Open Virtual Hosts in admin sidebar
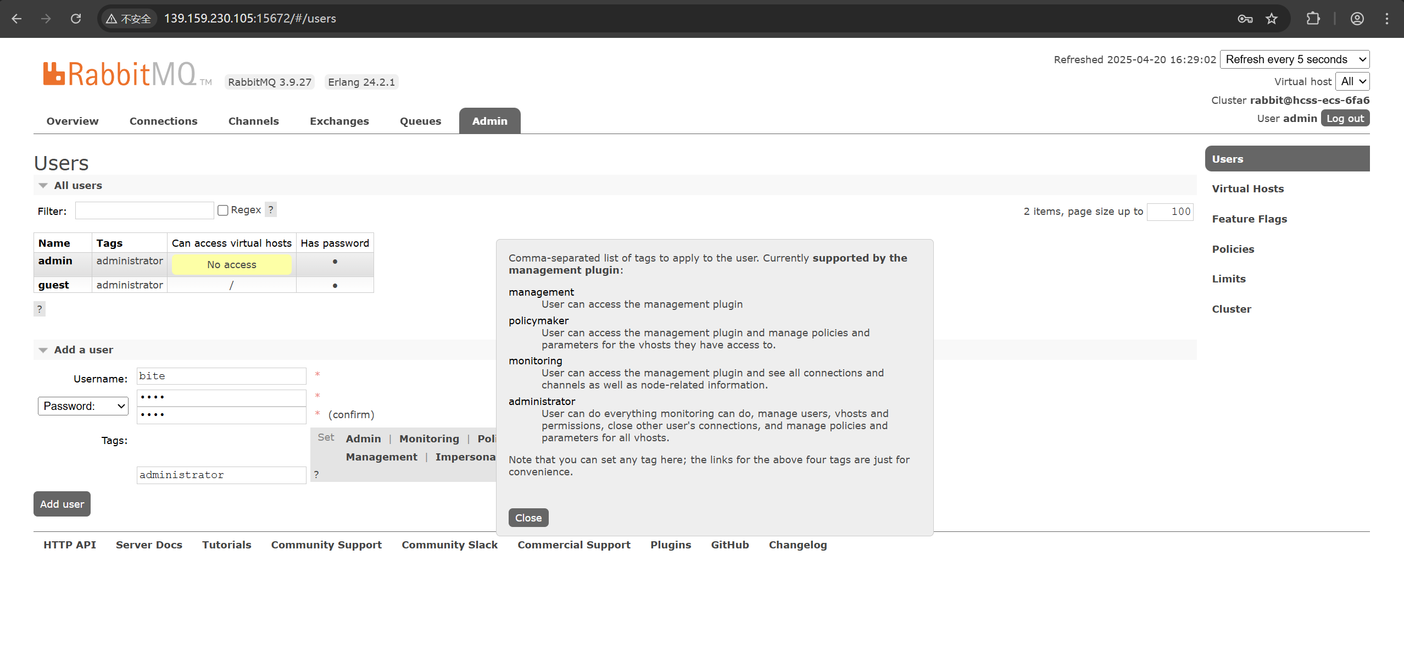This screenshot has width=1404, height=666. tap(1247, 188)
